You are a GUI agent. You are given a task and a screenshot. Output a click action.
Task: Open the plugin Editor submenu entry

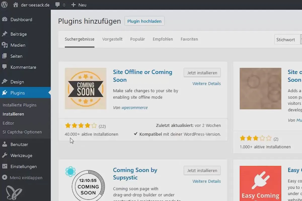[8, 123]
